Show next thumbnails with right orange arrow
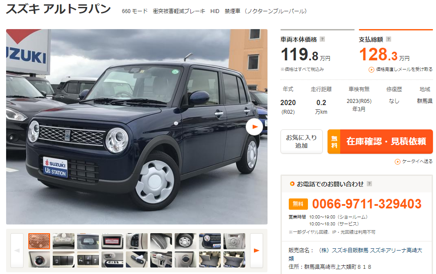436x274 pixels. tap(257, 251)
